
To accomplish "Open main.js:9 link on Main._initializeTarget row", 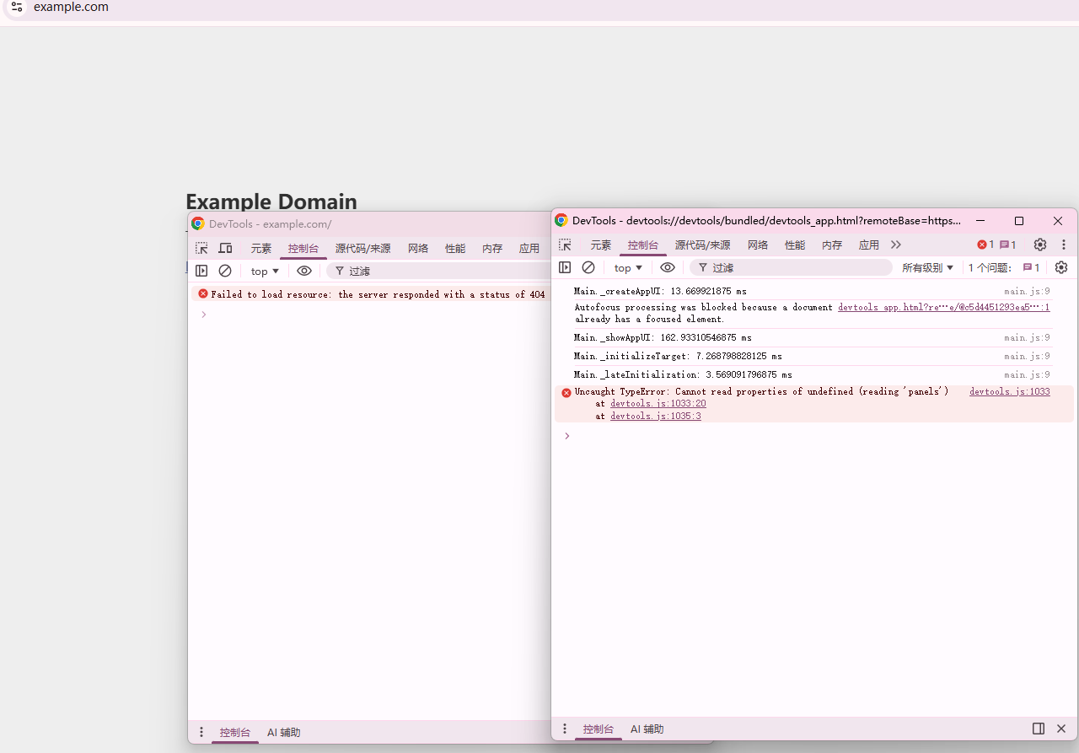I will [x=1027, y=356].
